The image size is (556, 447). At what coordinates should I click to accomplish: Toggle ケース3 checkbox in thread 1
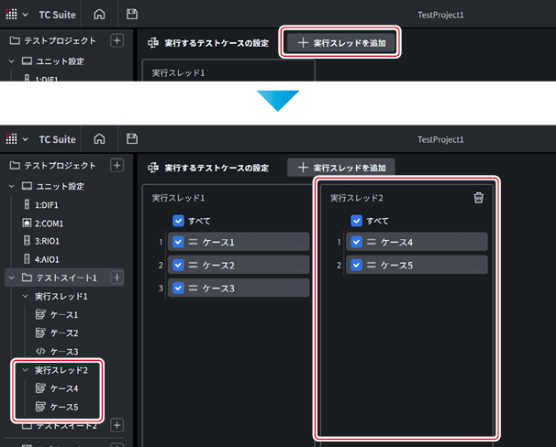coord(178,289)
